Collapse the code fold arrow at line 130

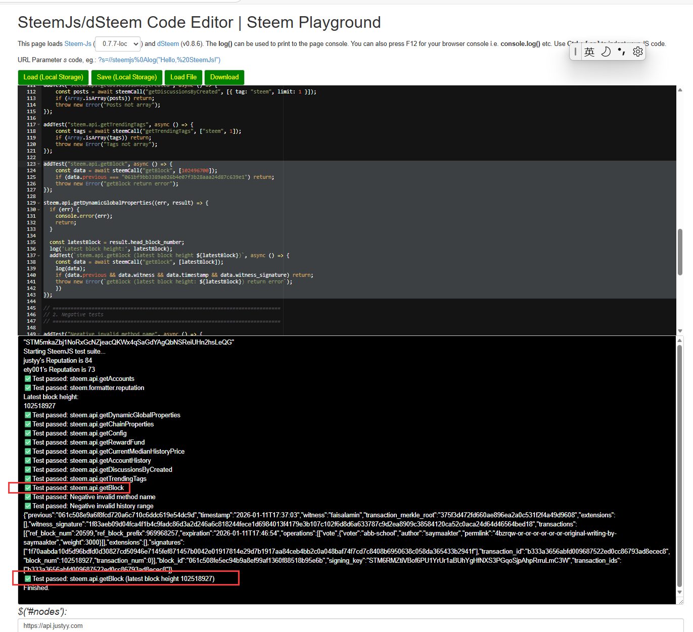coord(39,210)
